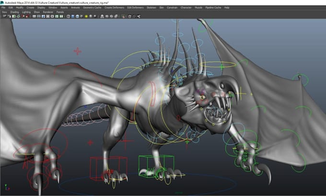Image resolution: width=326 pixels, height=196 pixels.
Task: Select the green box foot control
Action: click(x=156, y=166)
